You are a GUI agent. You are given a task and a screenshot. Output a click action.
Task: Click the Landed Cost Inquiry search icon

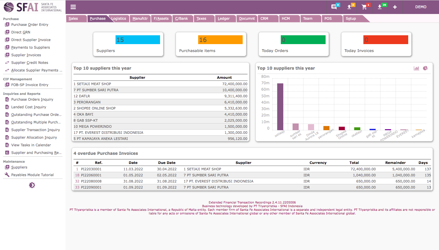[7, 107]
